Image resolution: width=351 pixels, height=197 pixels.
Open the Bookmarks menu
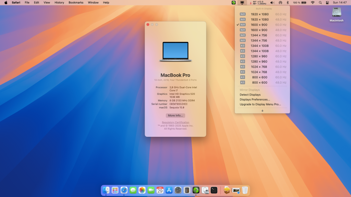[x=76, y=2]
